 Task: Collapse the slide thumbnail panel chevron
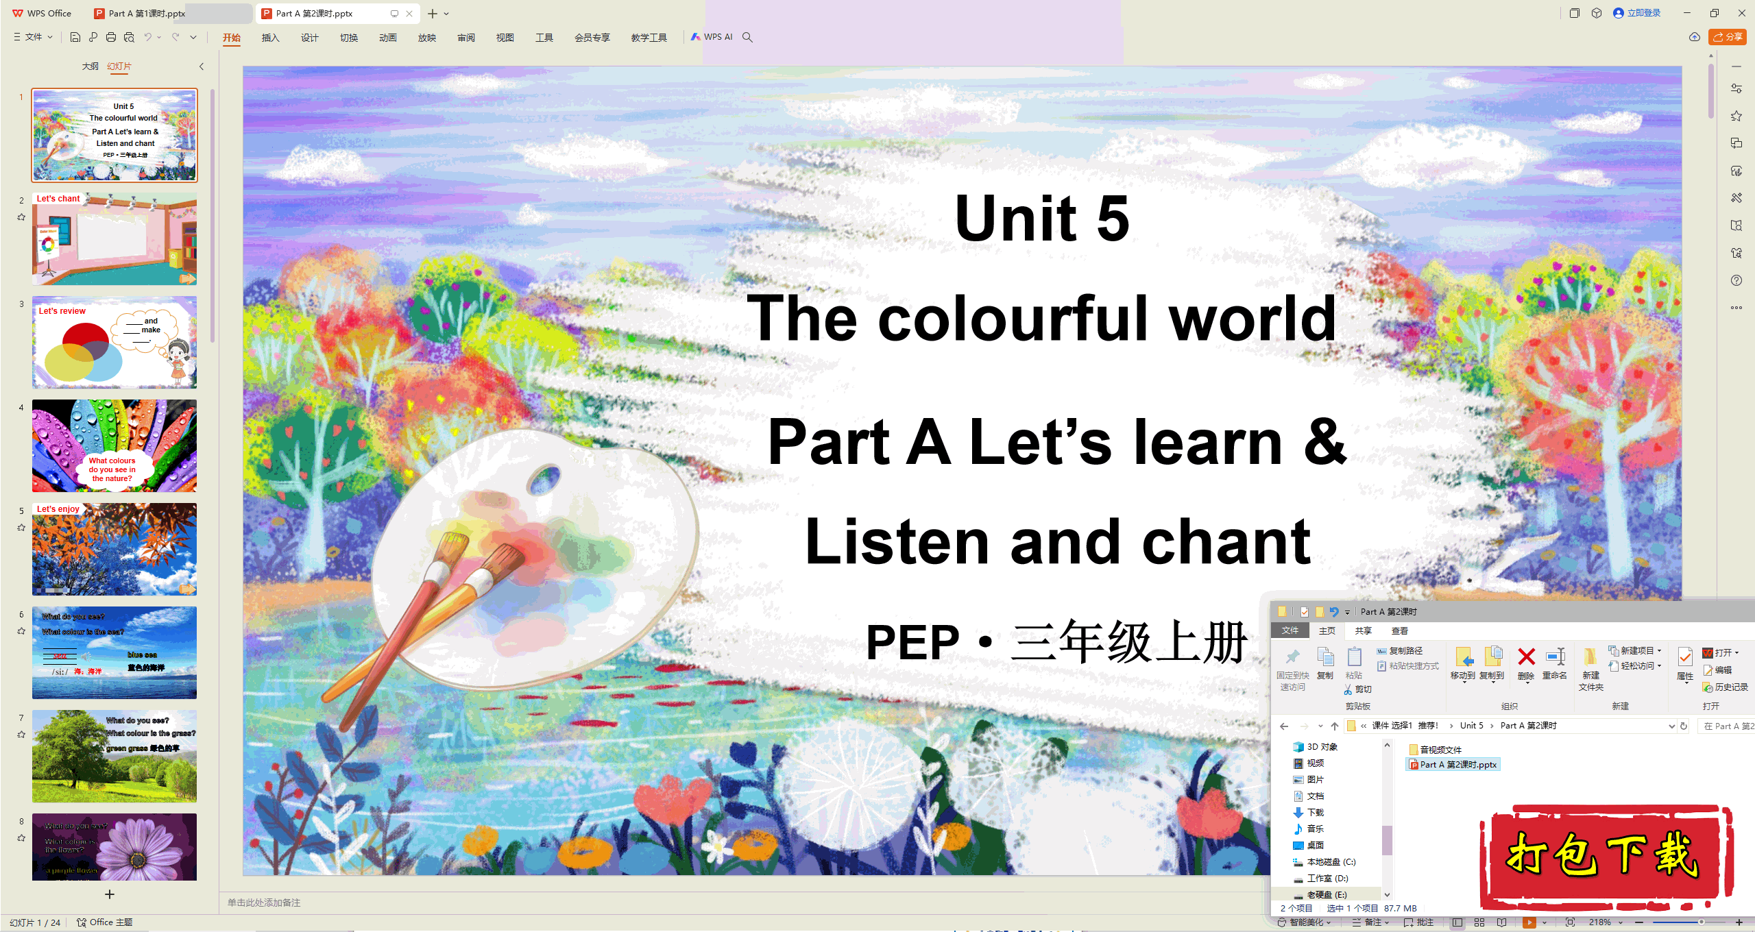202,66
